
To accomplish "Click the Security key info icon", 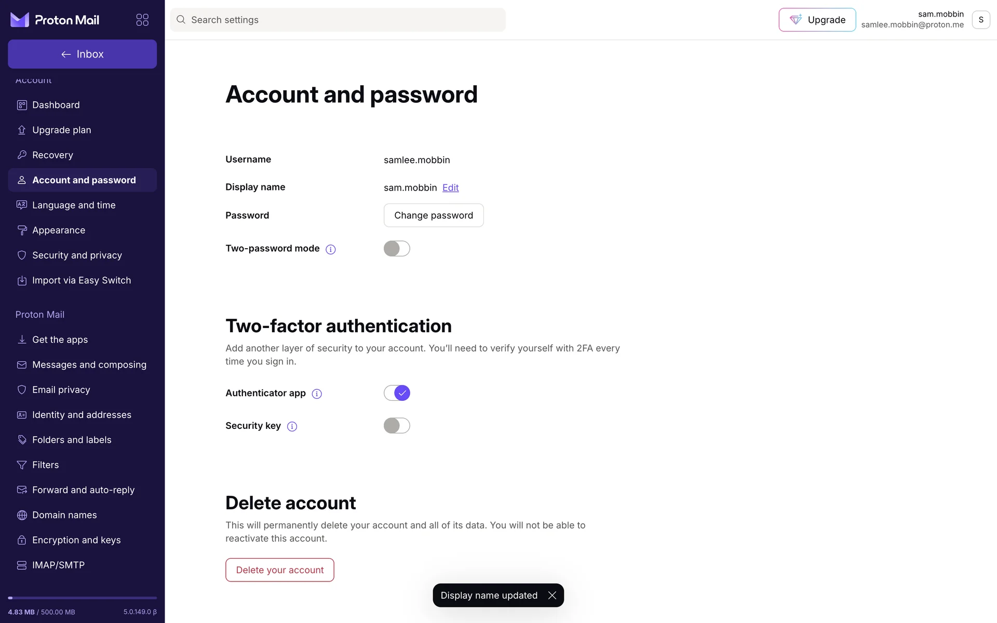I will (x=292, y=427).
